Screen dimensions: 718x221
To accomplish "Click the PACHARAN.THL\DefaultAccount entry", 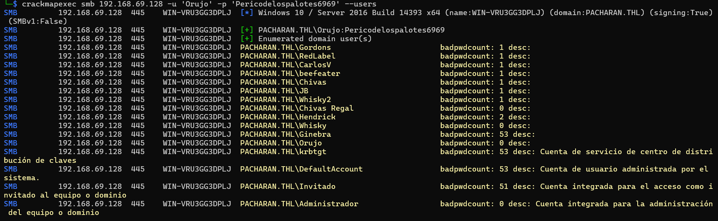I will (x=301, y=169).
